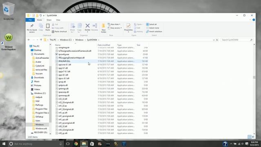This screenshot has width=261, height=147.
Task: Sort files by the Size column header
Action: tap(139, 45)
